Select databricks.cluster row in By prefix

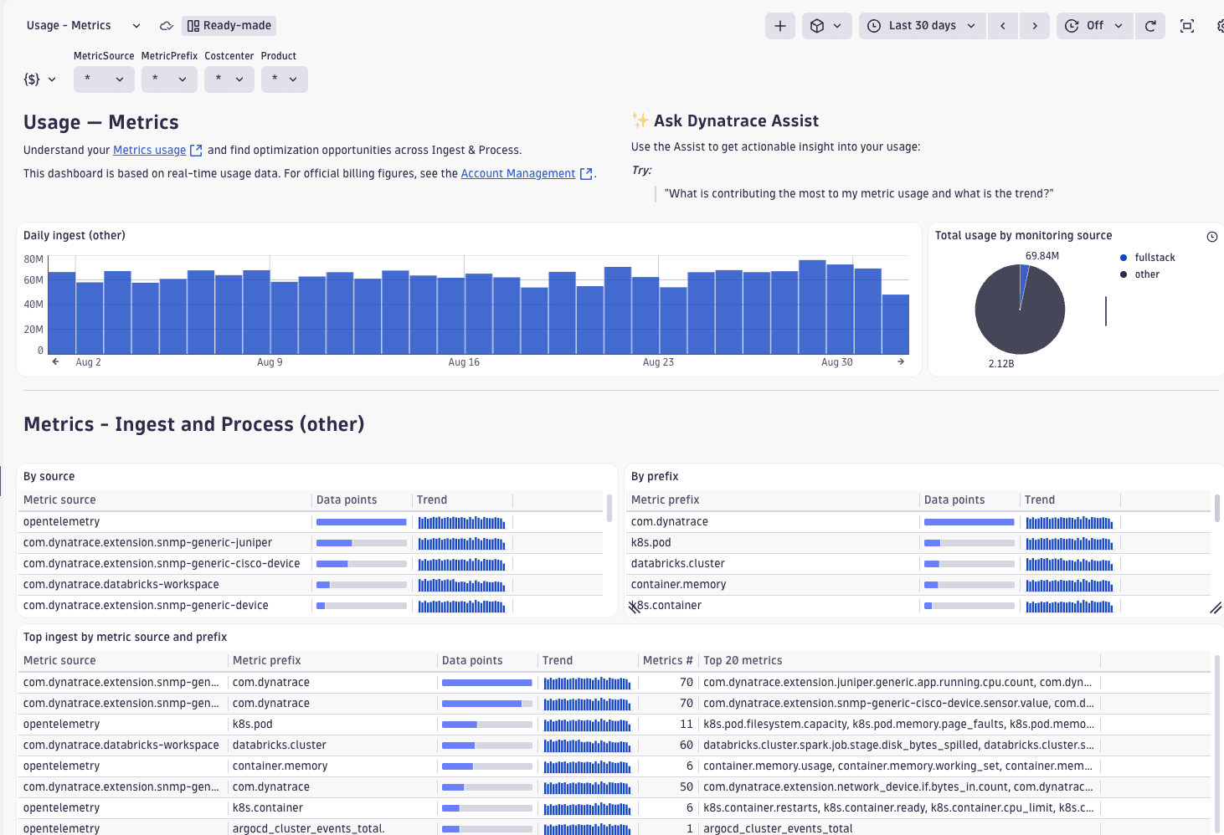pyautogui.click(x=918, y=563)
